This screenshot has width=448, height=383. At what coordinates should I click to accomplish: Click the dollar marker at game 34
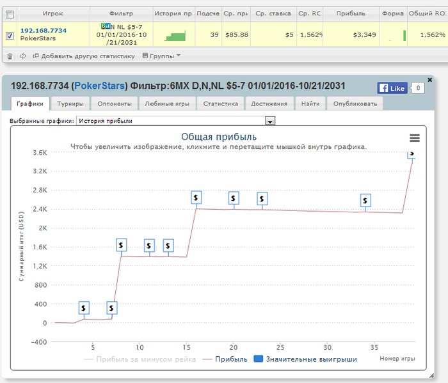[x=365, y=200]
